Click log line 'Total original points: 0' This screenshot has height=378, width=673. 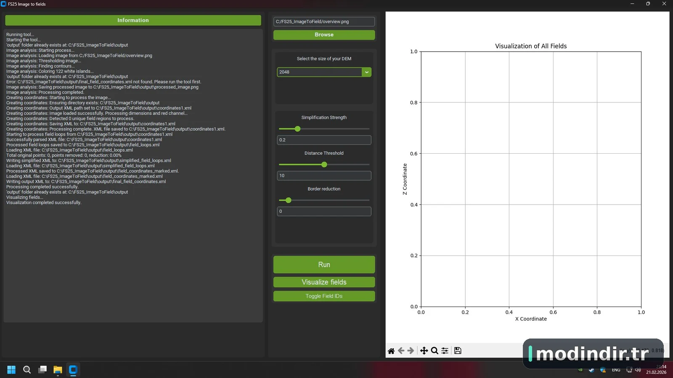[64, 155]
